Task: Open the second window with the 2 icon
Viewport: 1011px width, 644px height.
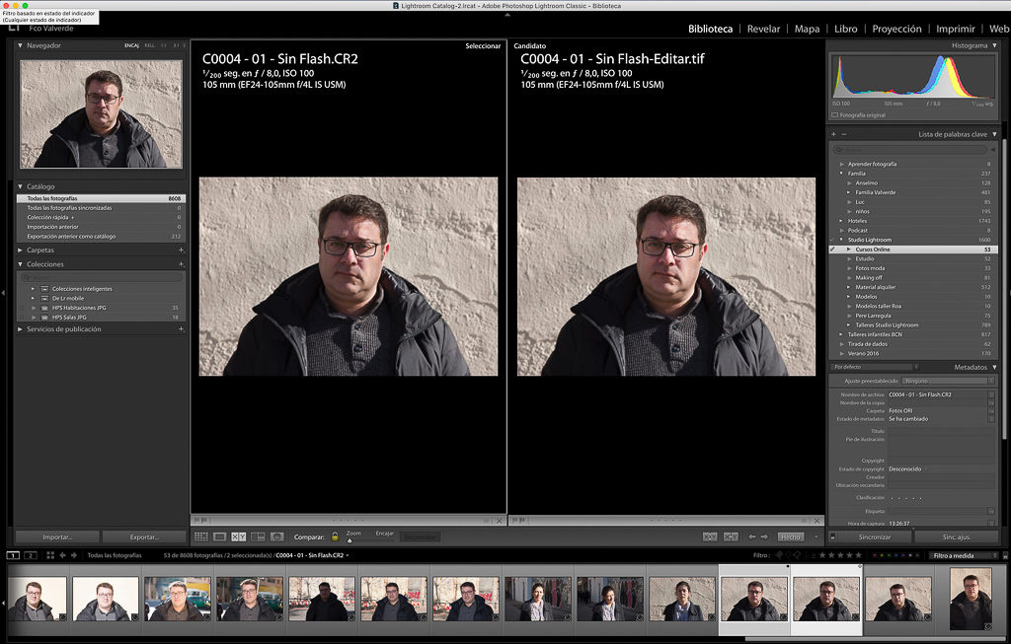Action: coord(30,555)
